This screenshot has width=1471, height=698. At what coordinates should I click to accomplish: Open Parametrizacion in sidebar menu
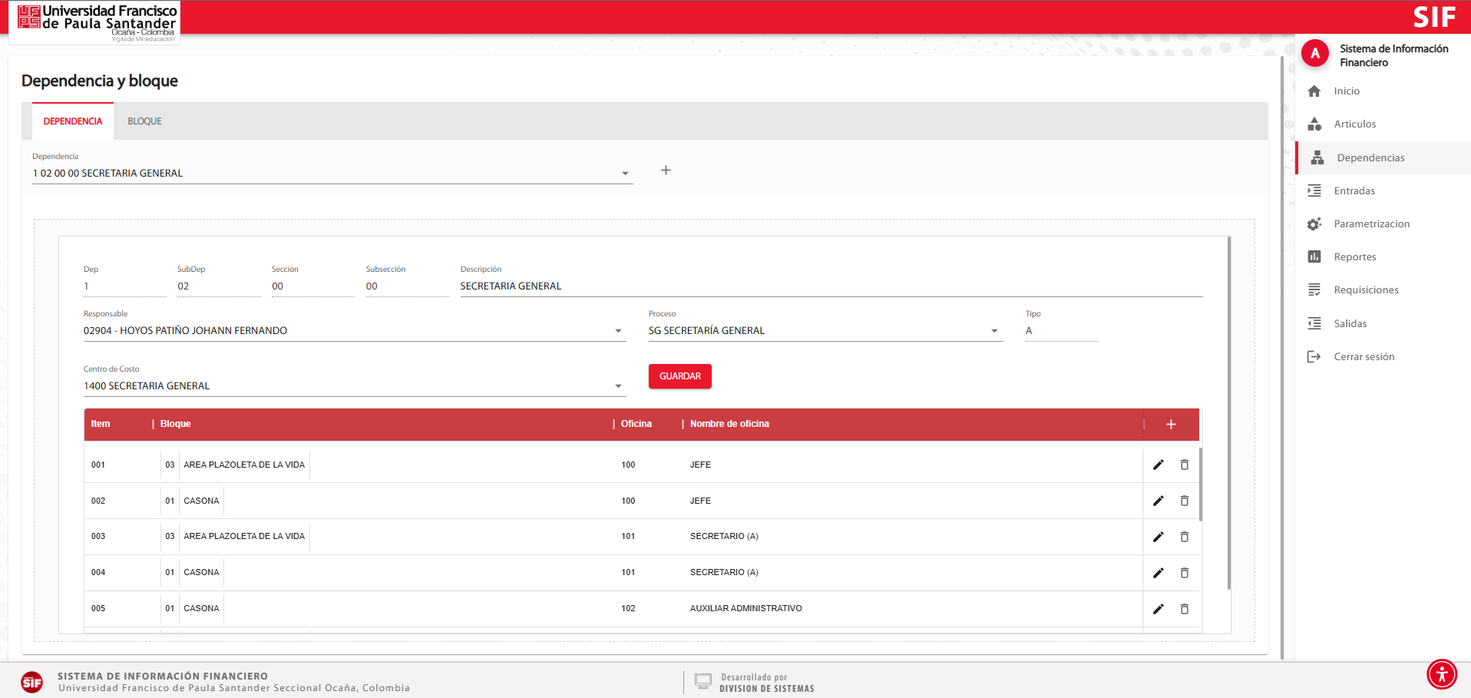pos(1383,223)
